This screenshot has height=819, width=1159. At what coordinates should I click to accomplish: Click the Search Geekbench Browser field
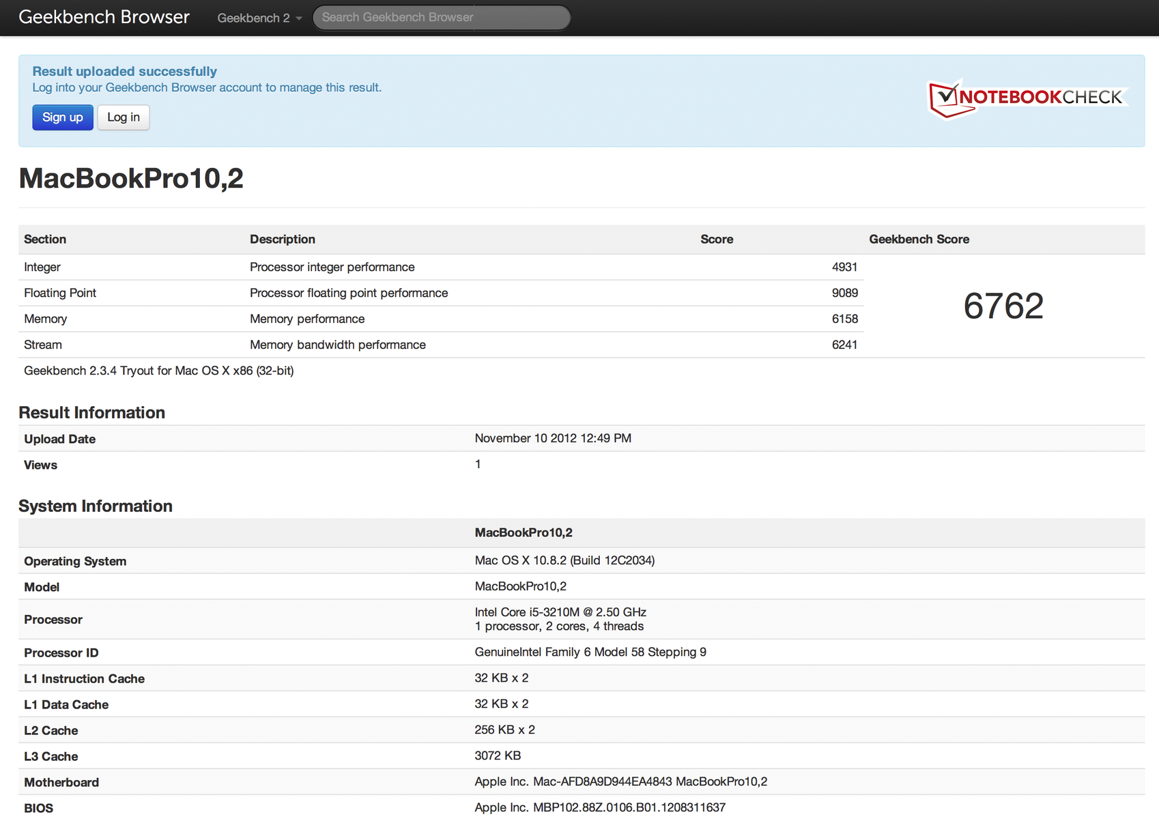[x=441, y=18]
